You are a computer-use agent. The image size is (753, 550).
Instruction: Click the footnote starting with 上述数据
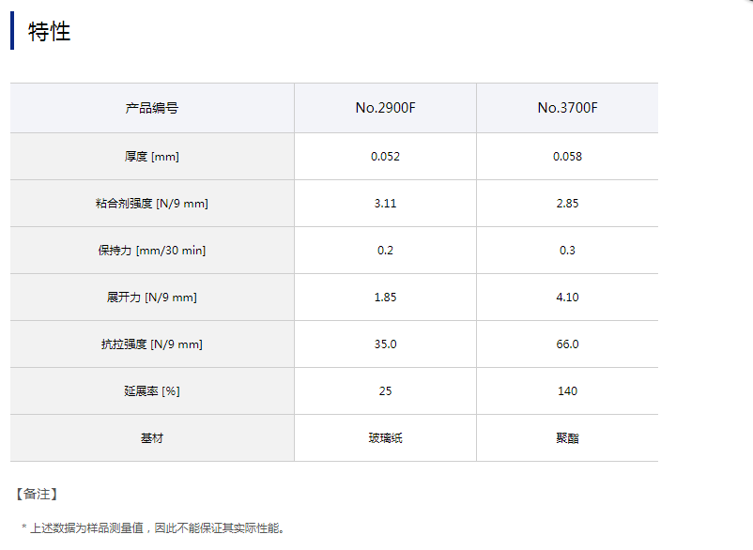click(x=156, y=528)
